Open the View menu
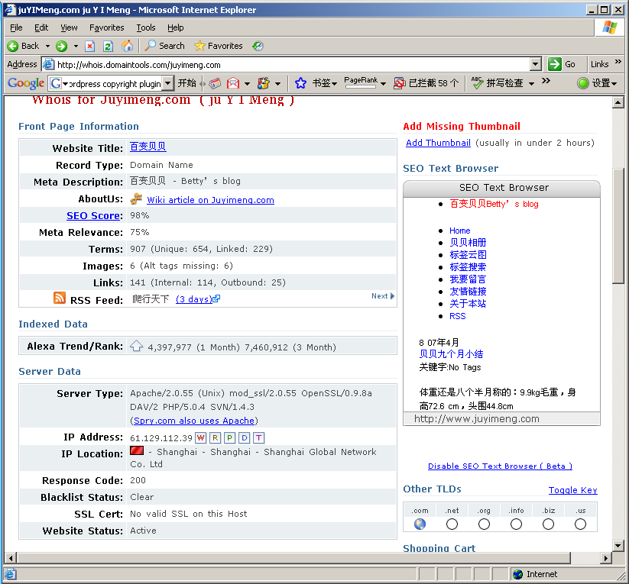 click(69, 27)
